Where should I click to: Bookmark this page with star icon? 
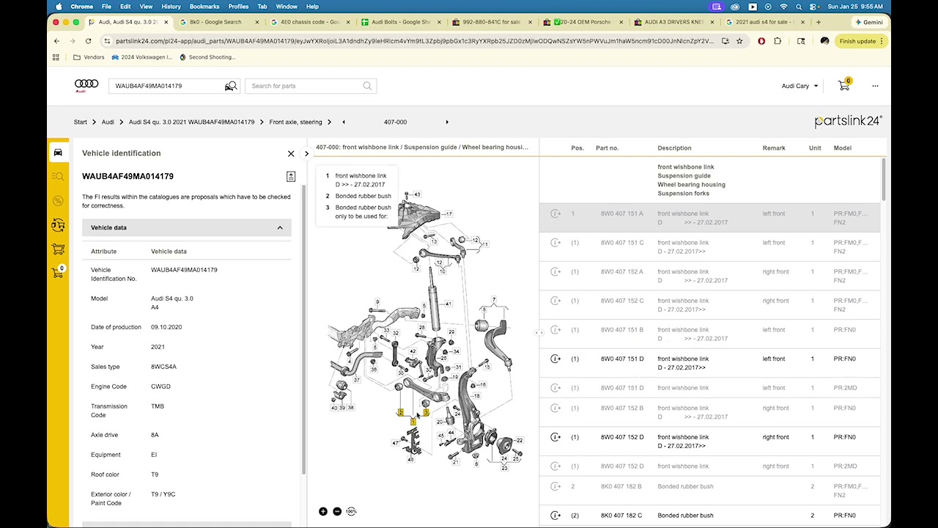click(x=739, y=41)
